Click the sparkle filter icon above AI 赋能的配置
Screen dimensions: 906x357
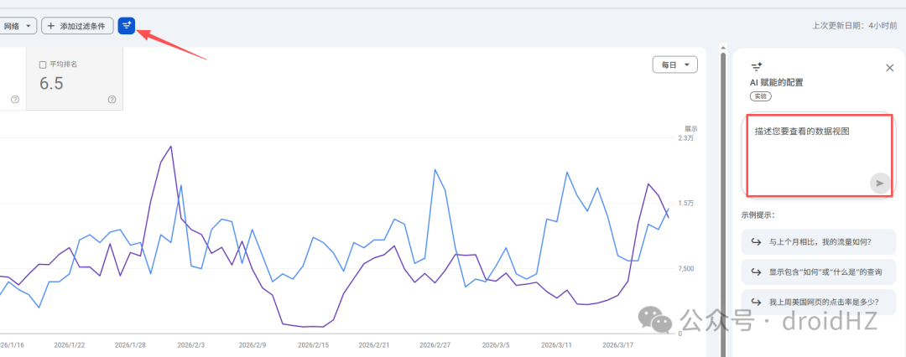[x=757, y=67]
